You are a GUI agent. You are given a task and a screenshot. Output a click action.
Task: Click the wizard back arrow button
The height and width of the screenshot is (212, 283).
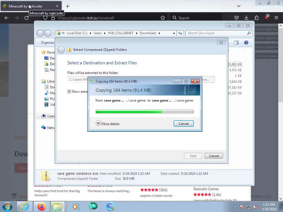coord(61,50)
